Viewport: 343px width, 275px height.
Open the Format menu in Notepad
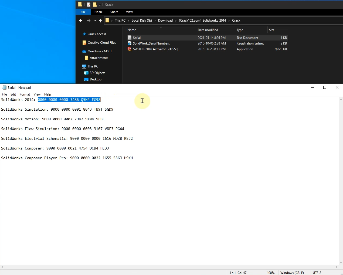click(25, 94)
